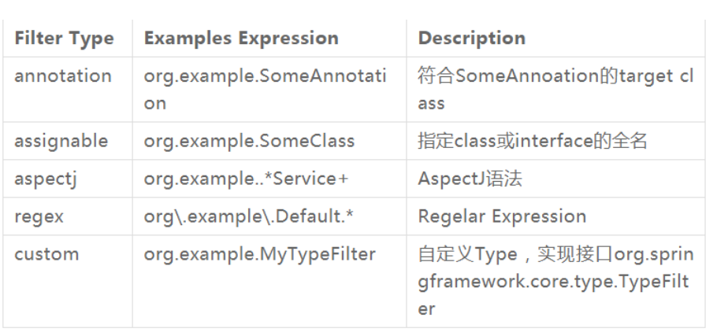The width and height of the screenshot is (717, 336).
Task: Click the gframework.core.type.TypeFilt text line
Action: click(x=555, y=282)
